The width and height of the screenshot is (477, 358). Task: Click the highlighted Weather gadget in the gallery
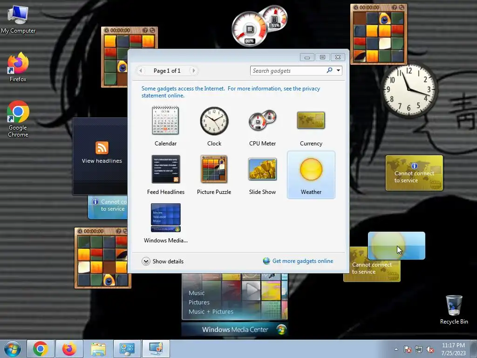311,175
